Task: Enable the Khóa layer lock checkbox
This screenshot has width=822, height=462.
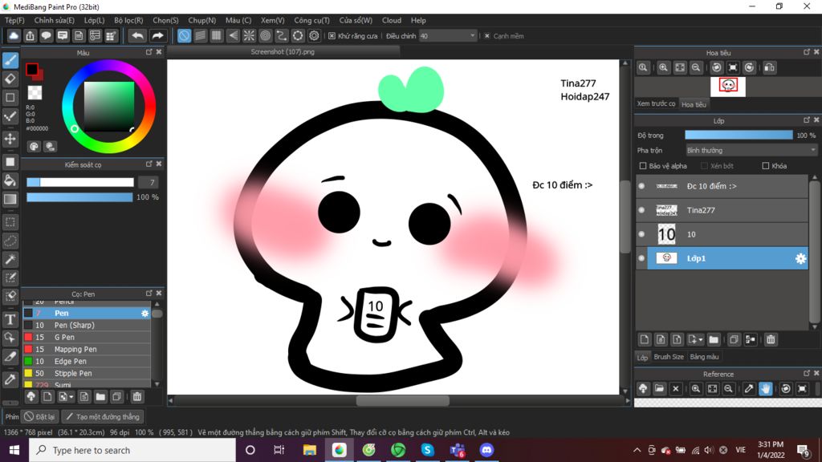Action: pos(765,166)
